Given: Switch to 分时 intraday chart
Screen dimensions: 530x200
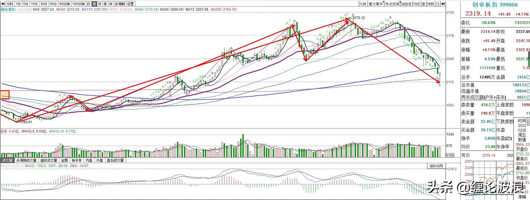Looking at the screenshot, I should (x=10, y=4).
